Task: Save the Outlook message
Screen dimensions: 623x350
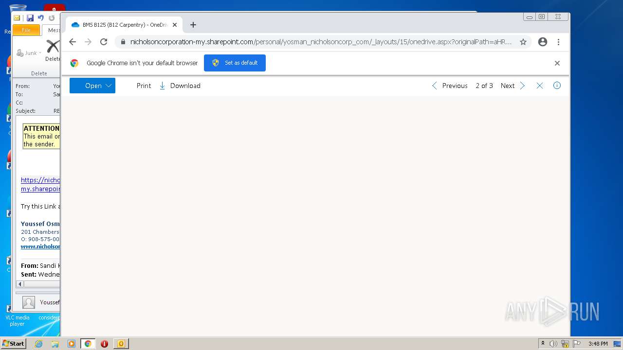Action: (30, 18)
